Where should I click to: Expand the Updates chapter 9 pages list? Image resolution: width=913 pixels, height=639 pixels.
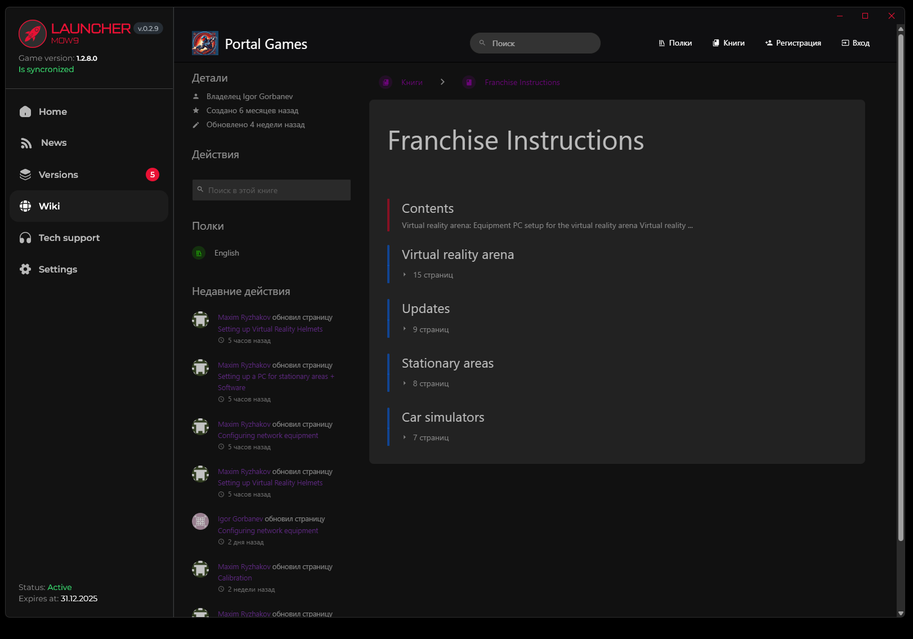pos(430,329)
